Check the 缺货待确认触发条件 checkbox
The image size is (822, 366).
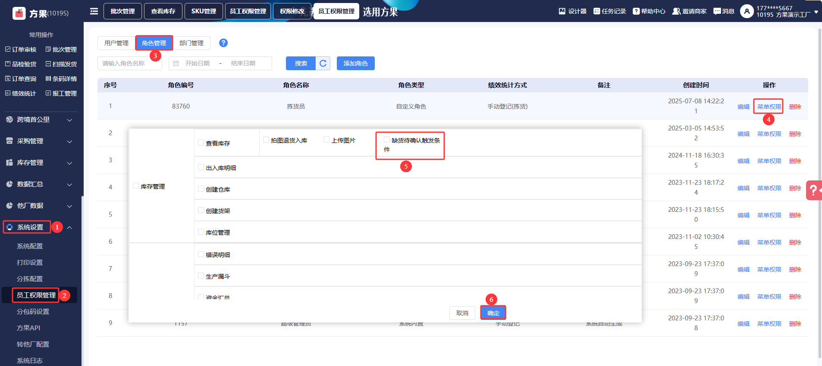click(x=387, y=140)
